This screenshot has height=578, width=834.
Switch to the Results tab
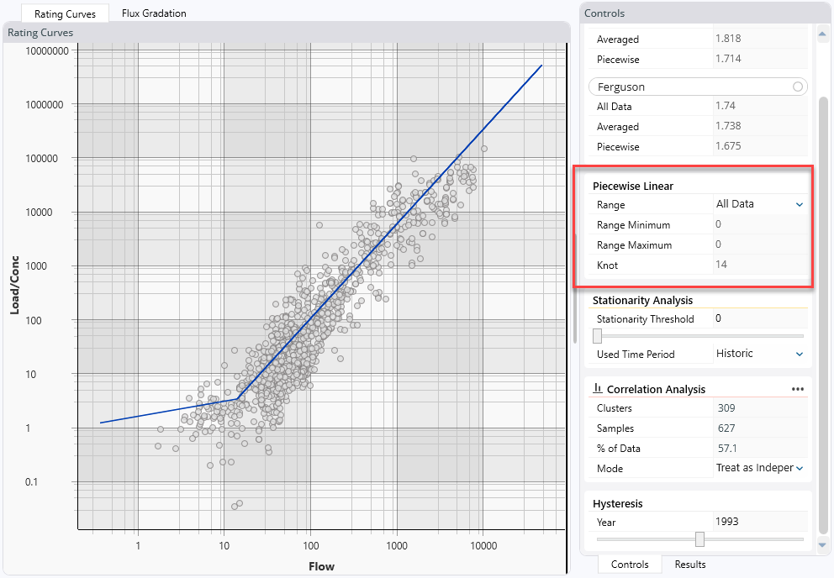coord(689,565)
